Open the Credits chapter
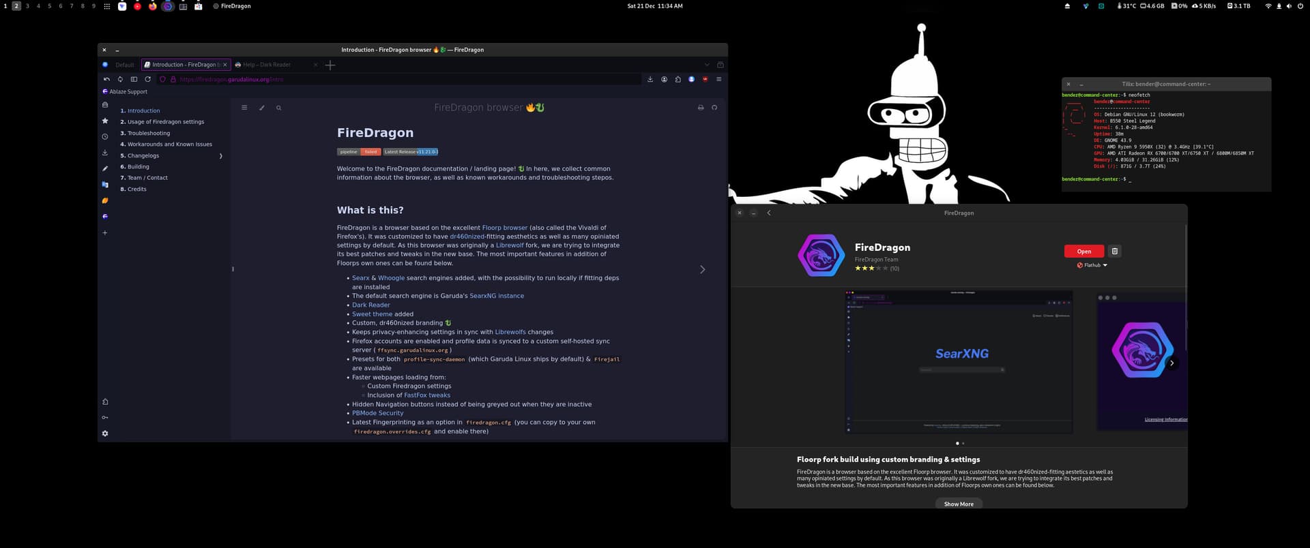The width and height of the screenshot is (1310, 548). 137,189
